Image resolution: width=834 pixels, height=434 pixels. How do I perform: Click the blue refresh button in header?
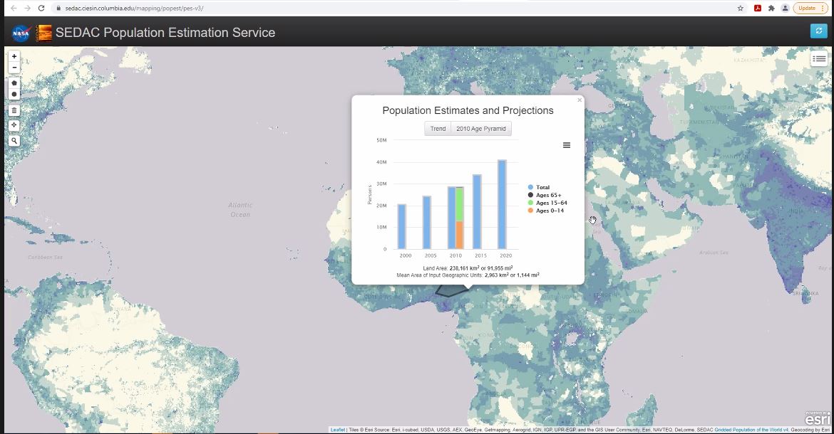click(818, 31)
